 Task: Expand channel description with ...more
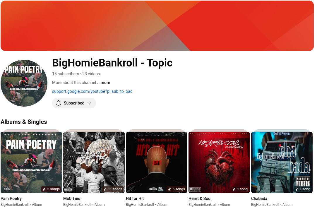click(x=104, y=83)
